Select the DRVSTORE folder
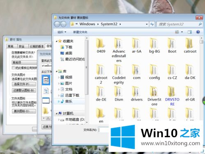Viewport: 205px width, 154px height. coord(172,96)
